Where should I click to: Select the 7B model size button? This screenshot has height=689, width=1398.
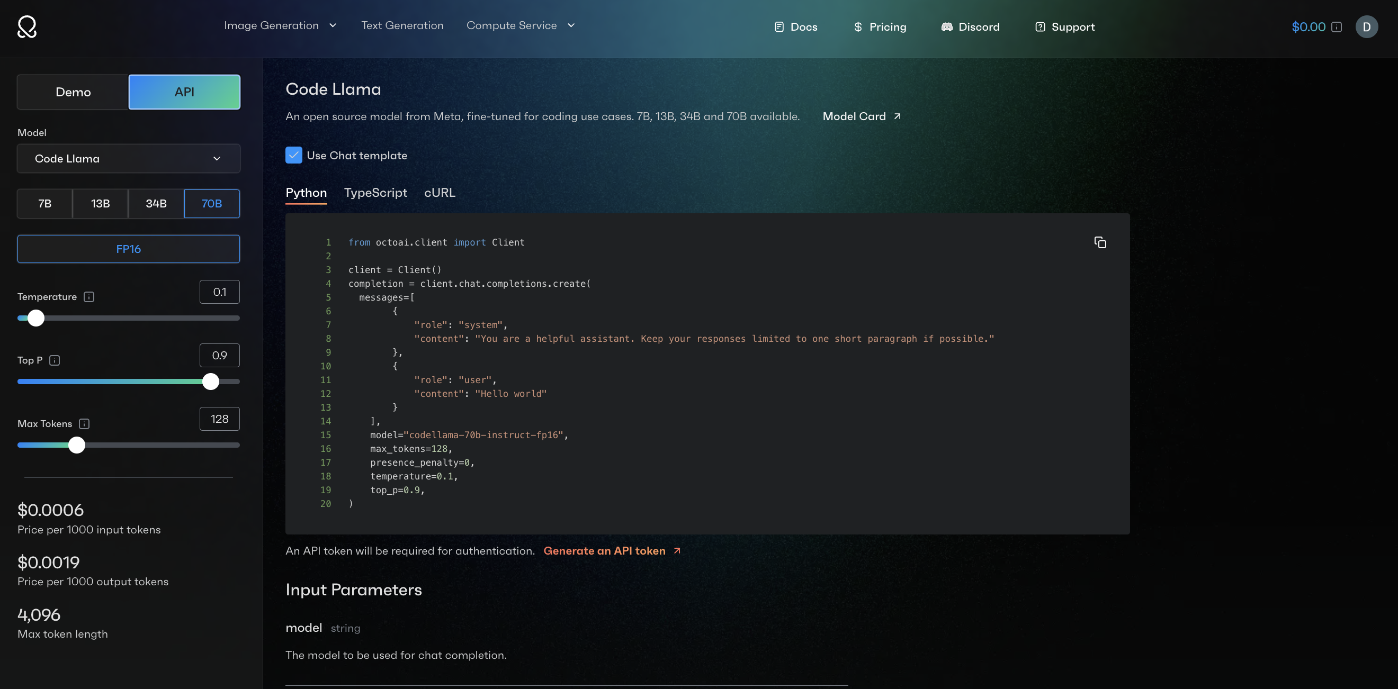pyautogui.click(x=44, y=204)
